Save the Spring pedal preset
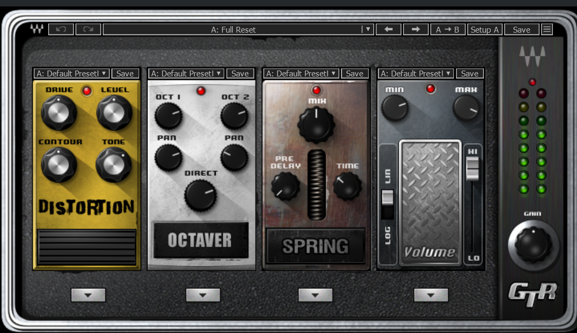577x333 pixels. [355, 74]
